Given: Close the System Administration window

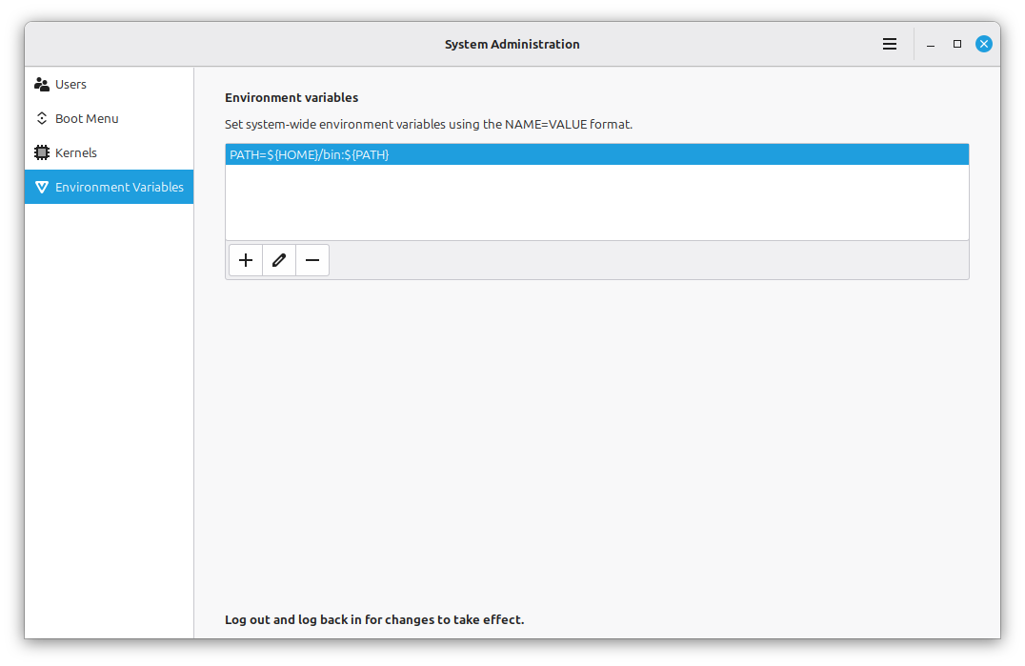Looking at the screenshot, I should pos(984,44).
